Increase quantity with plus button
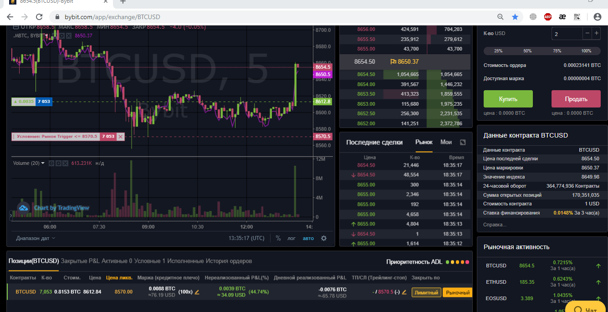608x312 pixels. [x=596, y=33]
